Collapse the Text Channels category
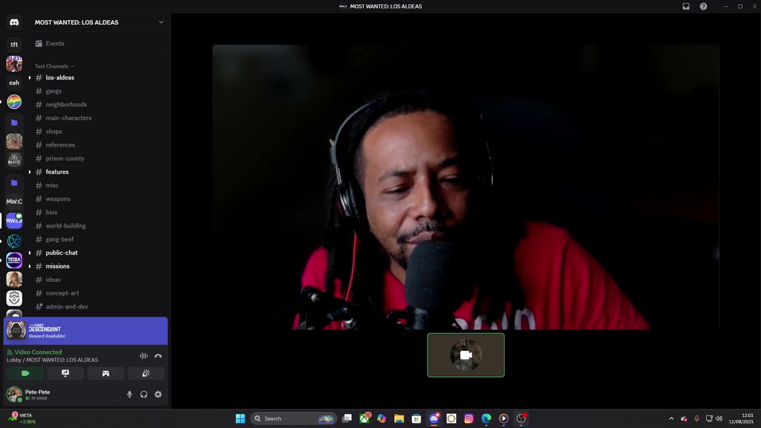Image resolution: width=761 pixels, height=428 pixels. pos(54,66)
